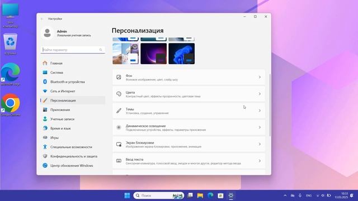
Task: Click the Динамическое освещение sun icon
Action: 119,127
